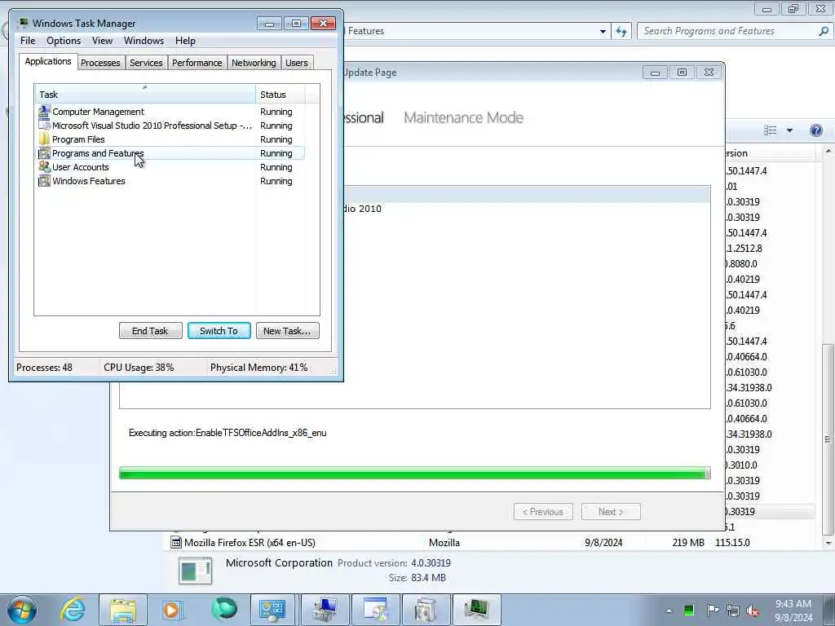Open Windows Features taskbar icon
Image resolution: width=835 pixels, height=626 pixels.
pyautogui.click(x=426, y=610)
